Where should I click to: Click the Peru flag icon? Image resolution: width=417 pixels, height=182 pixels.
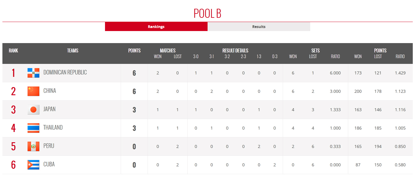coord(33,146)
